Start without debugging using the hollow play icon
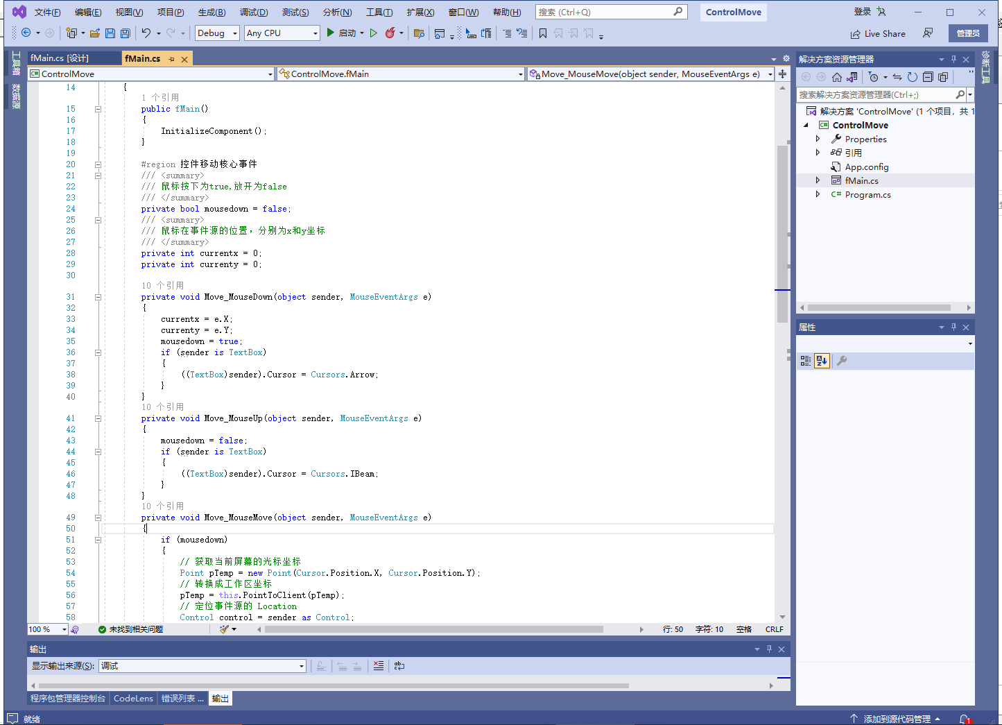 pyautogui.click(x=374, y=33)
